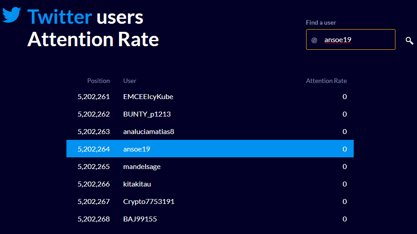Screen dimensions: 417x234
Task: Click the attention rate value for BAJ99155
Action: click(x=345, y=219)
